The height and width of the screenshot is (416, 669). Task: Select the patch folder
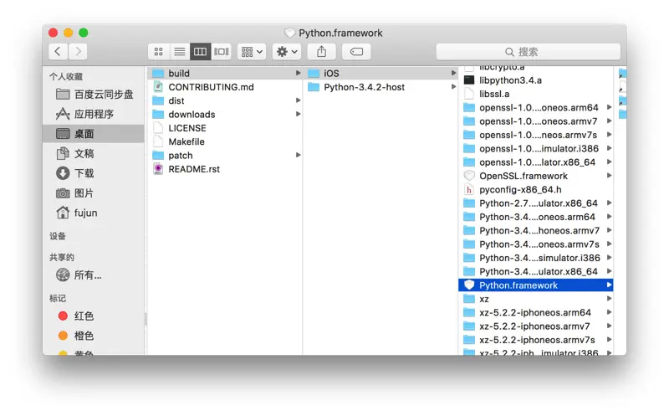point(225,156)
